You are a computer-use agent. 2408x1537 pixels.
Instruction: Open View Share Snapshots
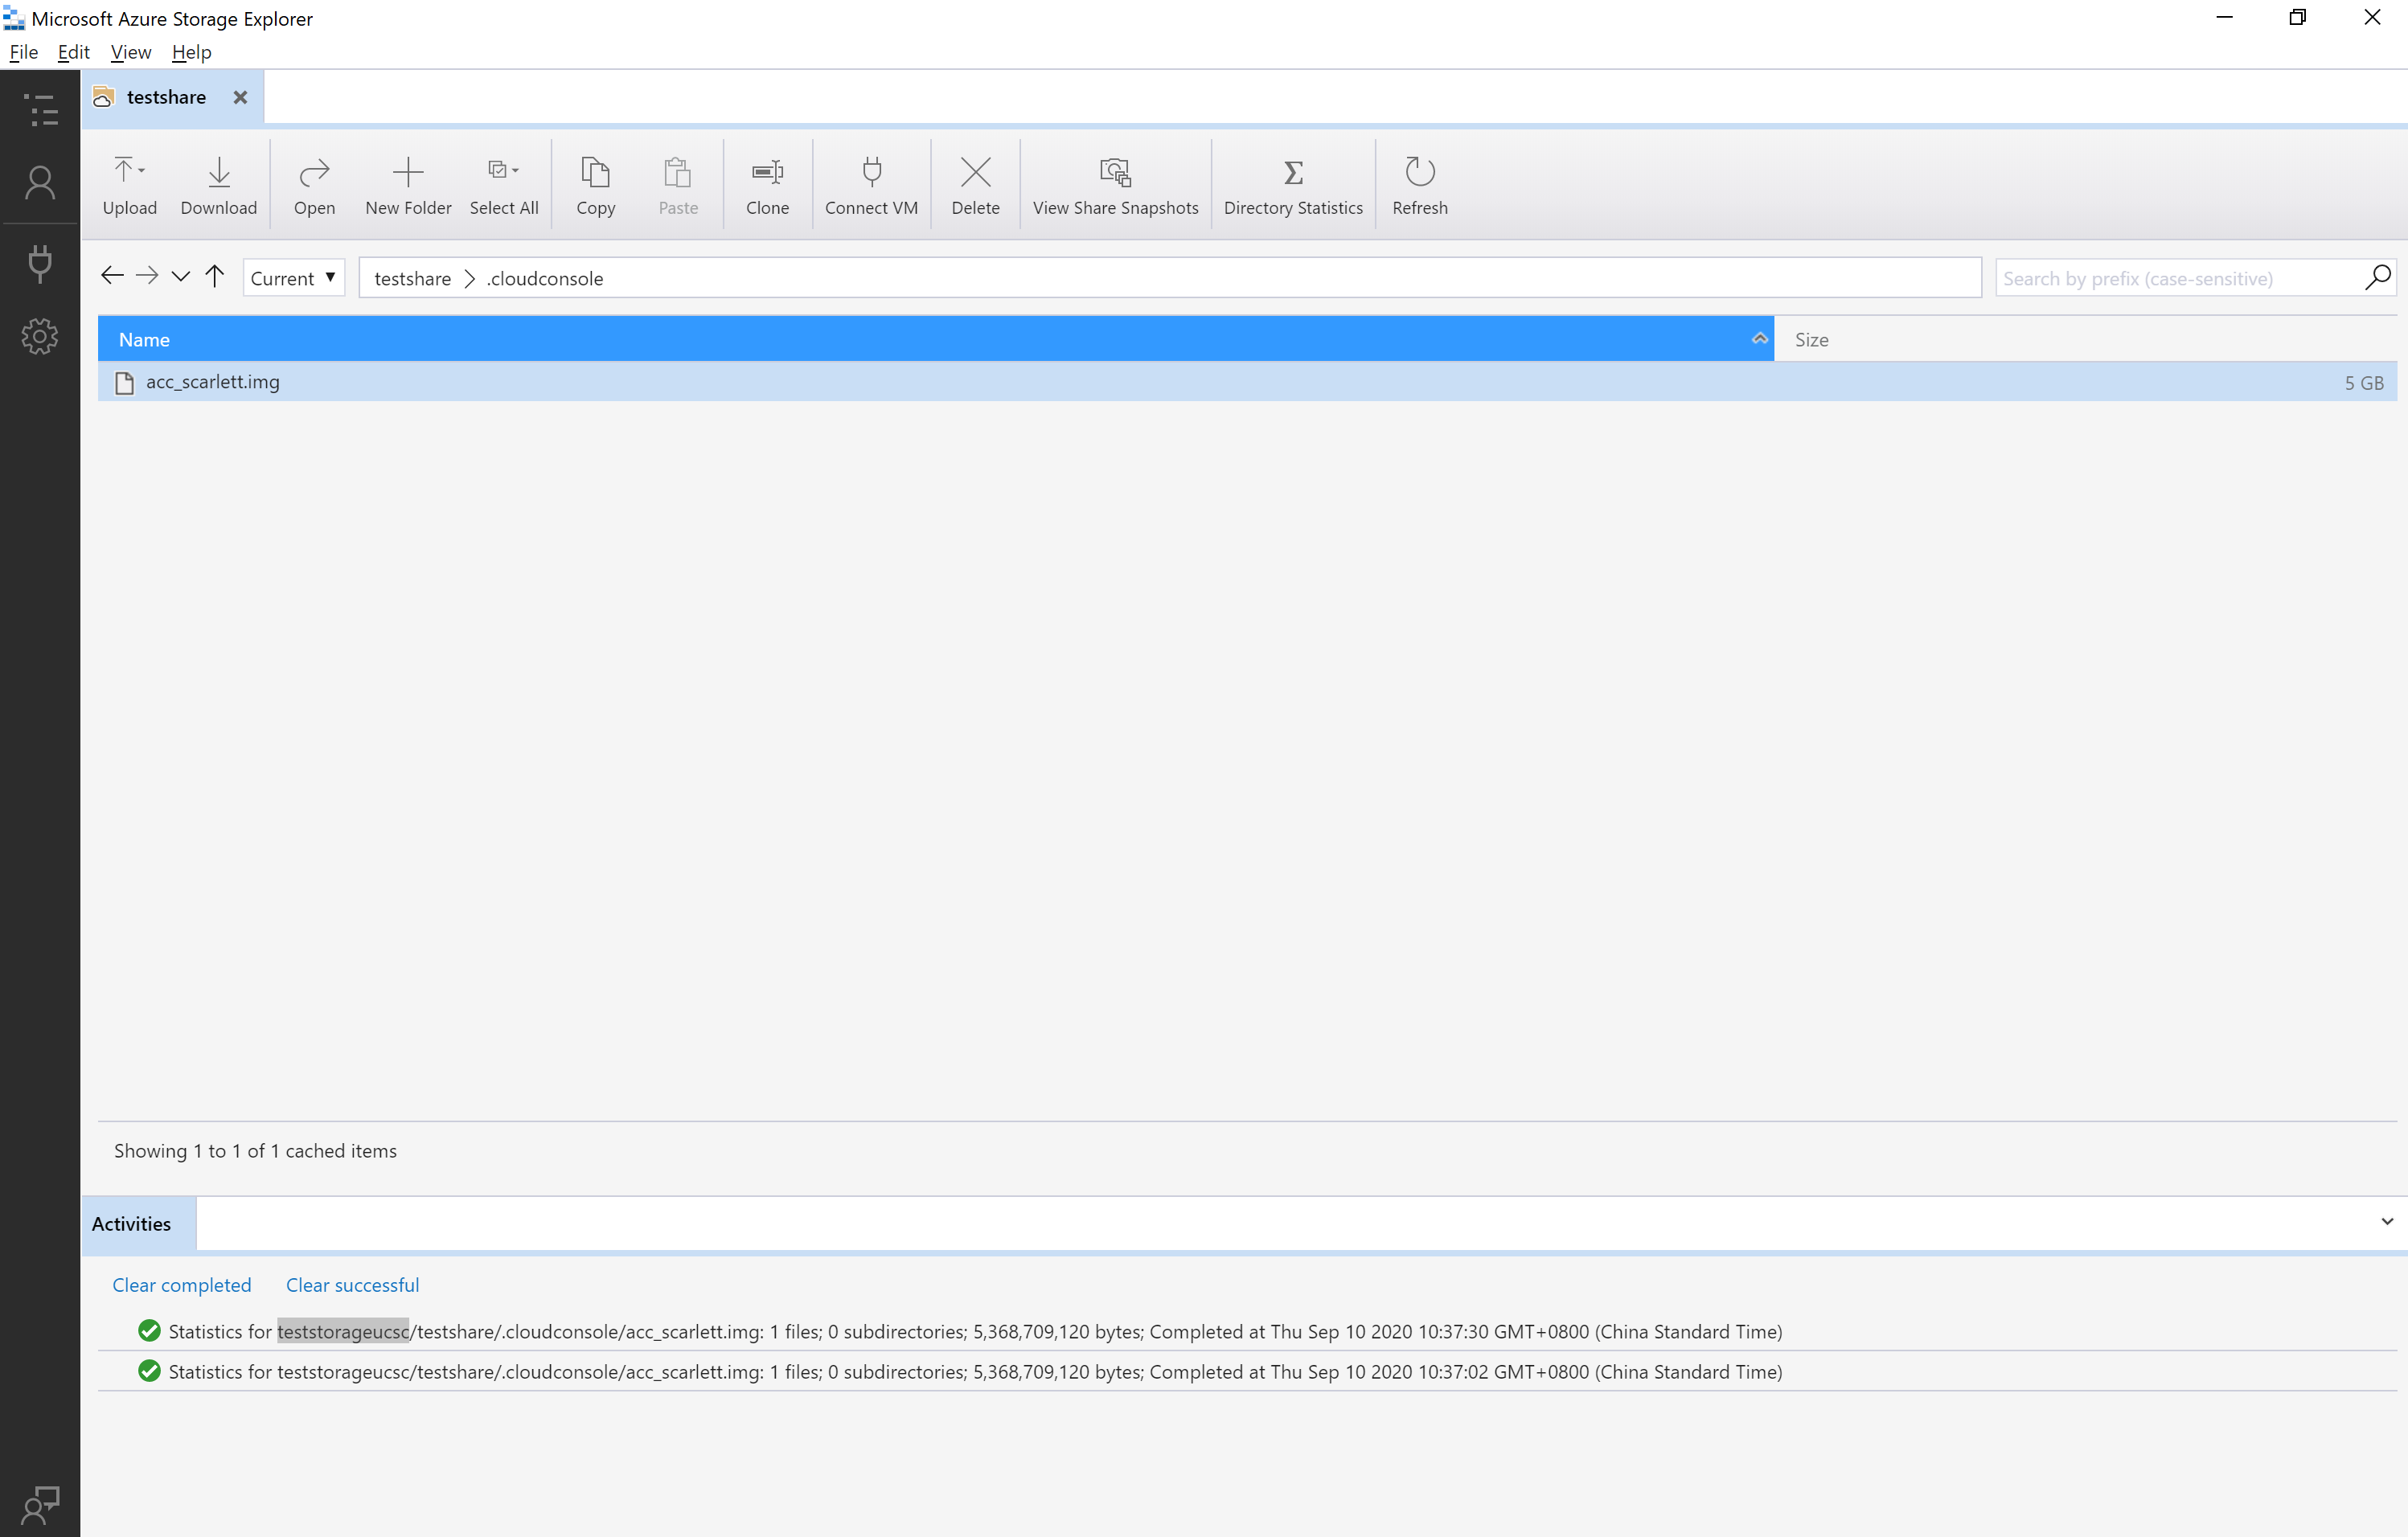1115,186
